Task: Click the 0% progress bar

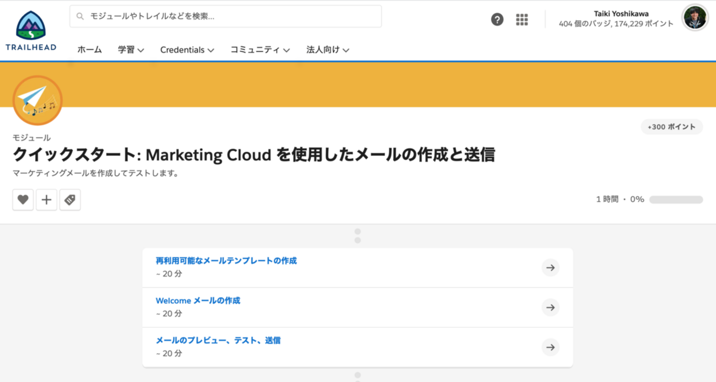Action: tap(676, 200)
